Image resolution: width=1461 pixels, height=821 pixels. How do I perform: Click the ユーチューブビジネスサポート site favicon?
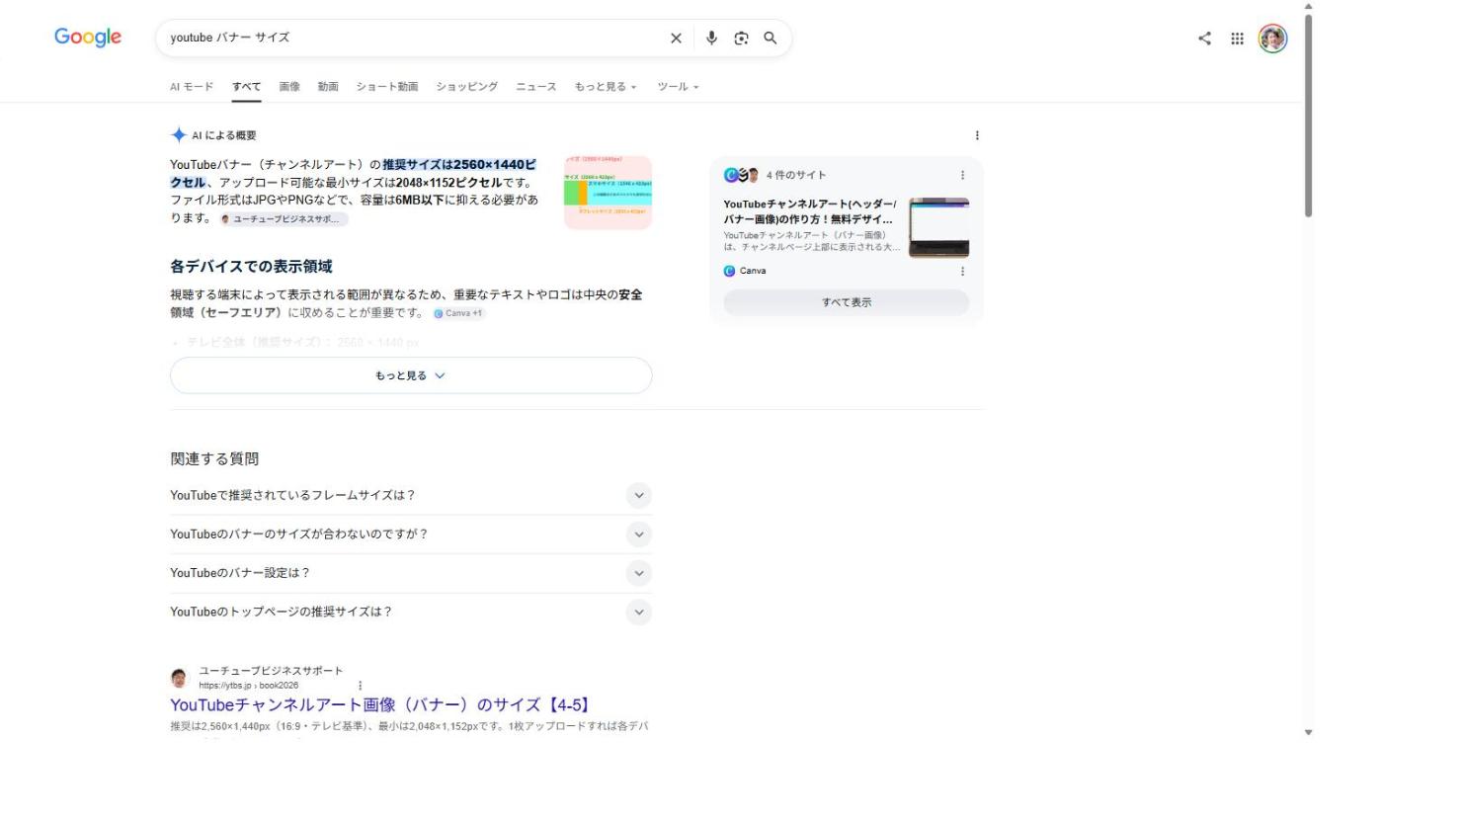tap(179, 678)
